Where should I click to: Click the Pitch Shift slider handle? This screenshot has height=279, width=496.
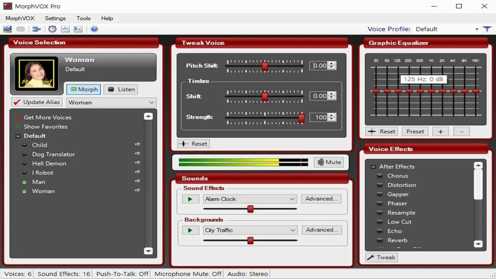tap(265, 66)
